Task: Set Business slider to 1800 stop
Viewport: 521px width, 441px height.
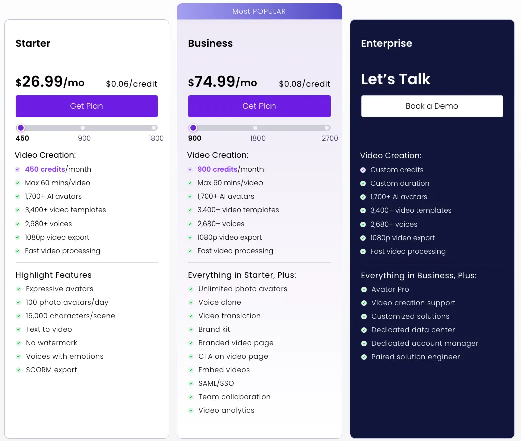Action: click(255, 128)
